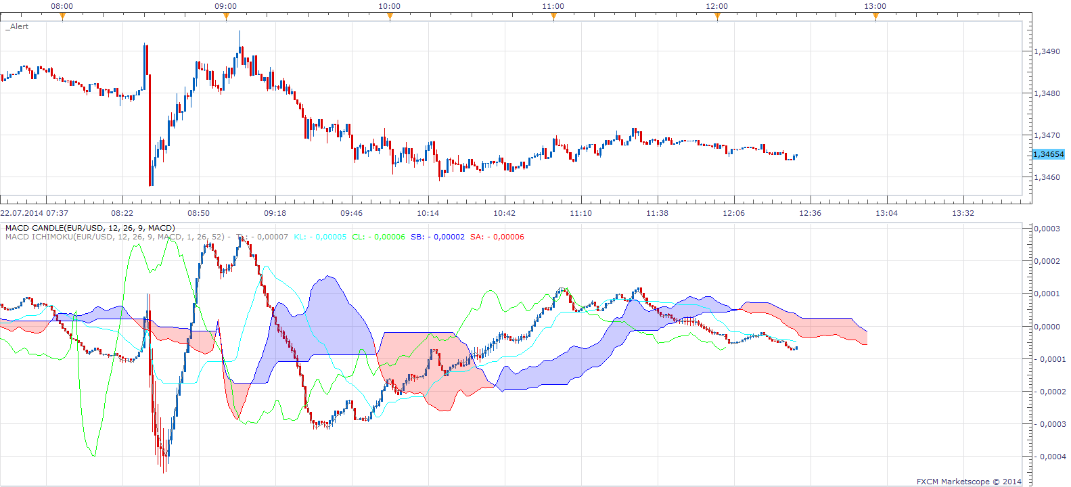Screen dimensions: 1071x487
Task: Click the 08:22 time axis label
Action: pos(122,213)
